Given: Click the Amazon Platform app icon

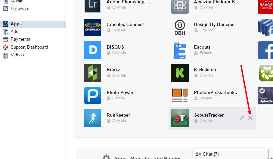Looking at the screenshot, I should click(180, 7).
